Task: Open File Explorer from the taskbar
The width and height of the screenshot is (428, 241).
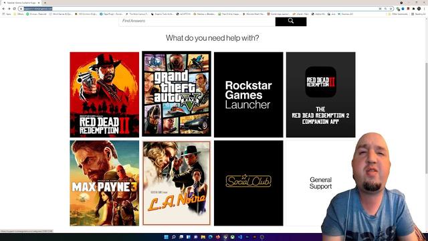Action: pyautogui.click(x=203, y=237)
